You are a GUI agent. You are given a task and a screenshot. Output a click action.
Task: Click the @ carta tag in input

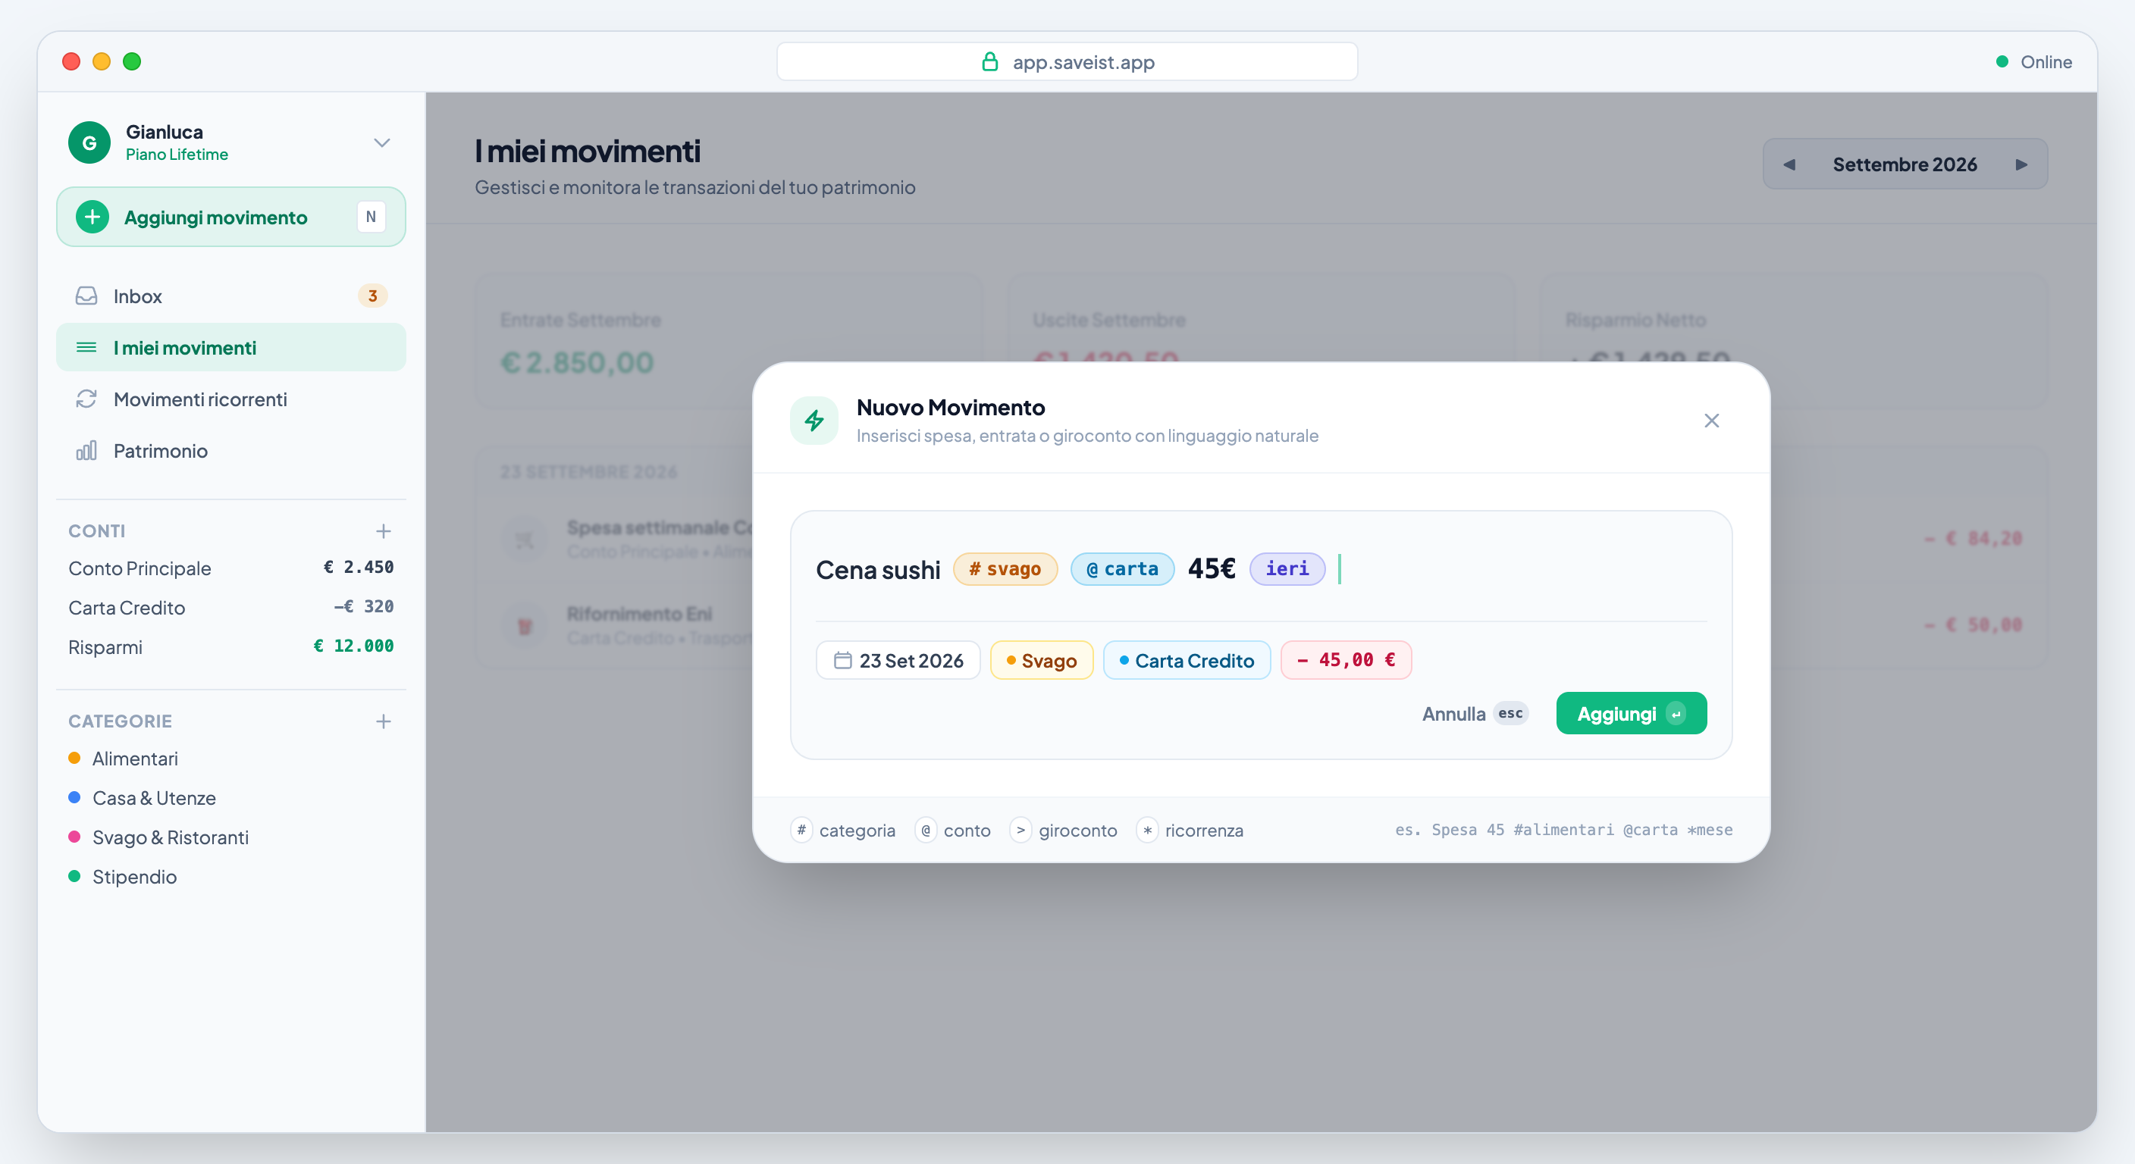click(x=1122, y=569)
